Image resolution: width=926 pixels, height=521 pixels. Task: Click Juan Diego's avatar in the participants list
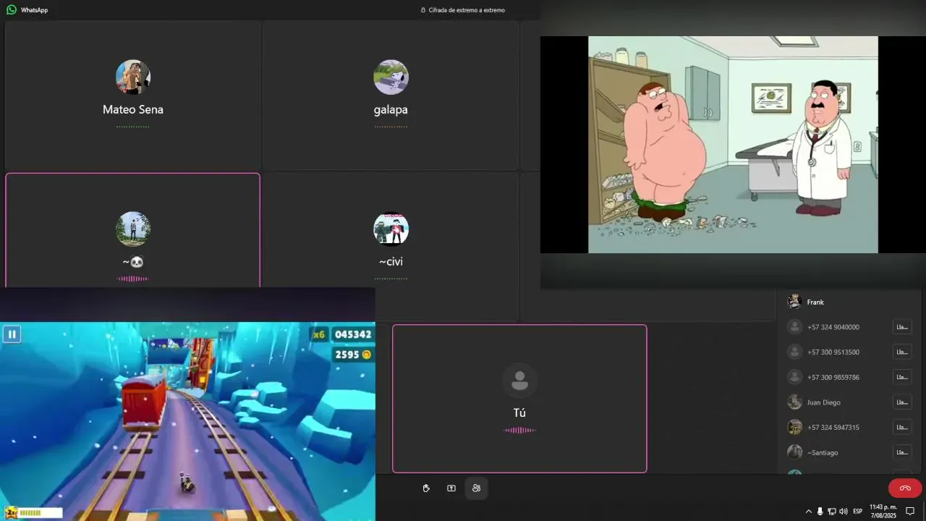pos(794,402)
